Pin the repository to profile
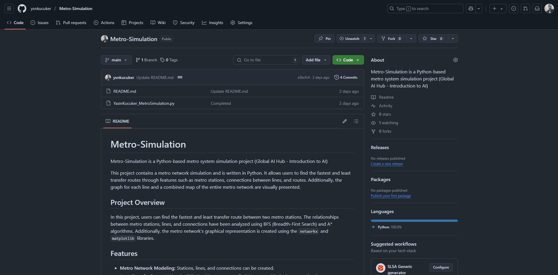This screenshot has width=558, height=275. (324, 39)
